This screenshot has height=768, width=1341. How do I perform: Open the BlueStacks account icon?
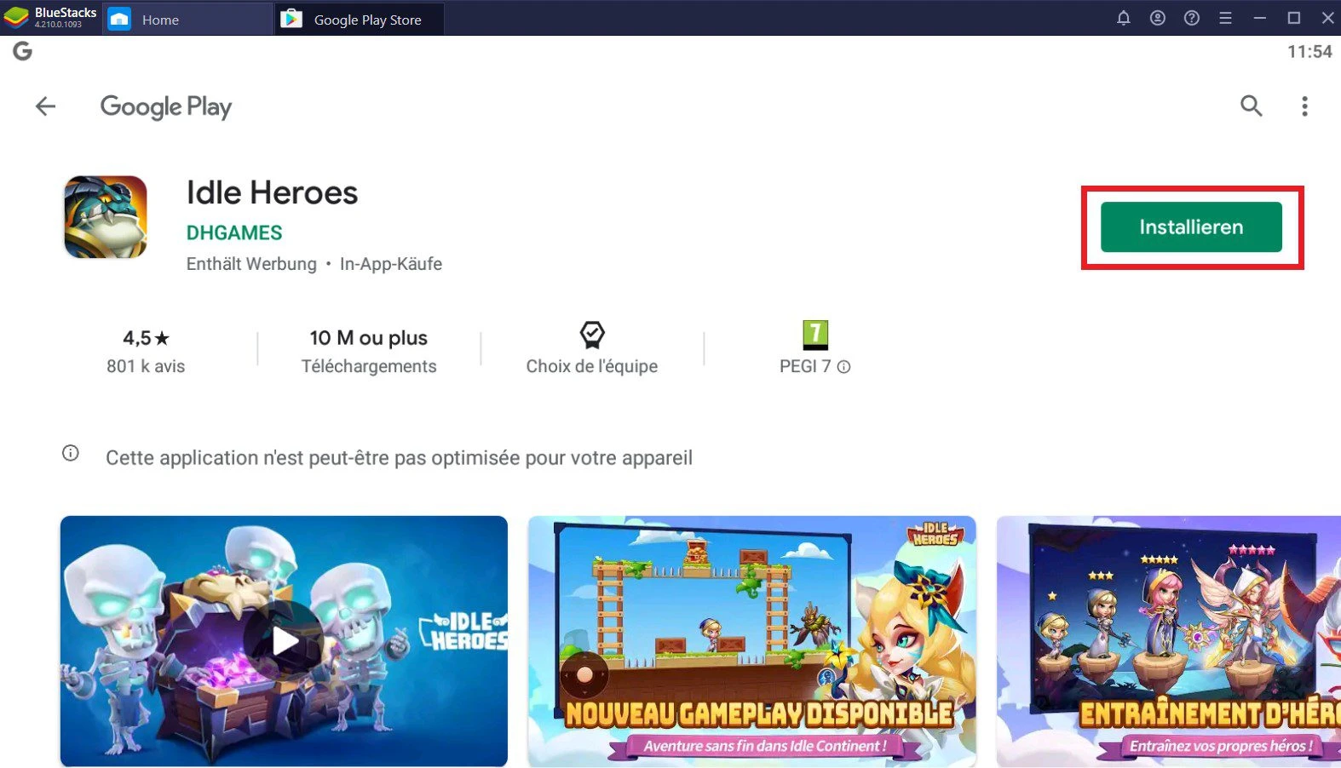[x=1158, y=18]
